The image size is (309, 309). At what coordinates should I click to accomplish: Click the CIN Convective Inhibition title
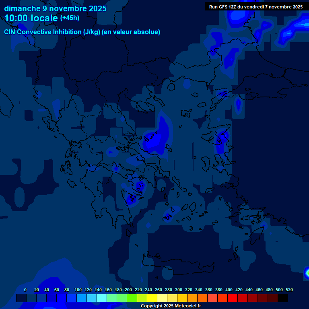[x=82, y=32]
